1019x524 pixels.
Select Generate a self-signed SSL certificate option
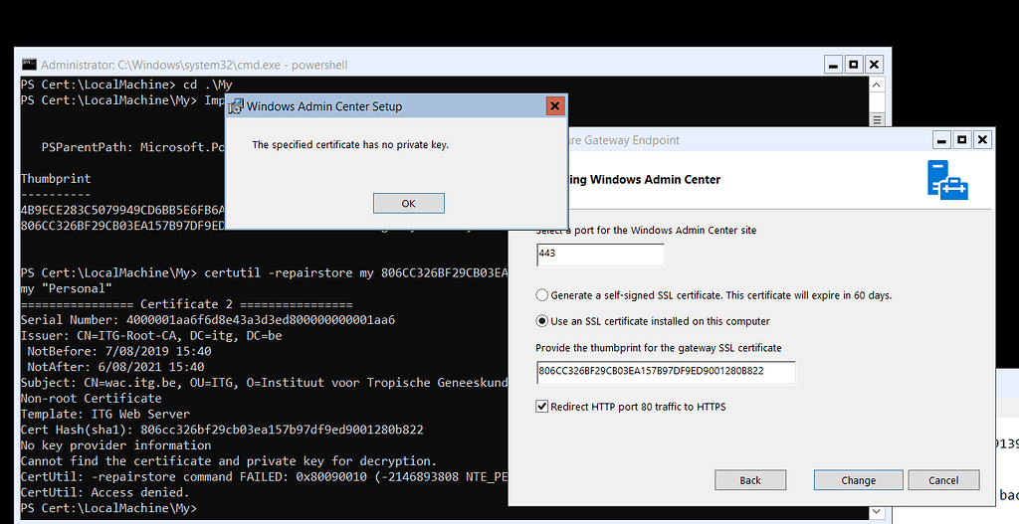tap(542, 295)
